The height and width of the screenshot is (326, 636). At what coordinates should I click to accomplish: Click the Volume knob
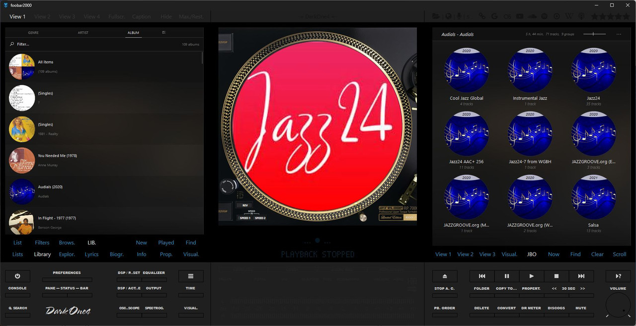point(618,305)
